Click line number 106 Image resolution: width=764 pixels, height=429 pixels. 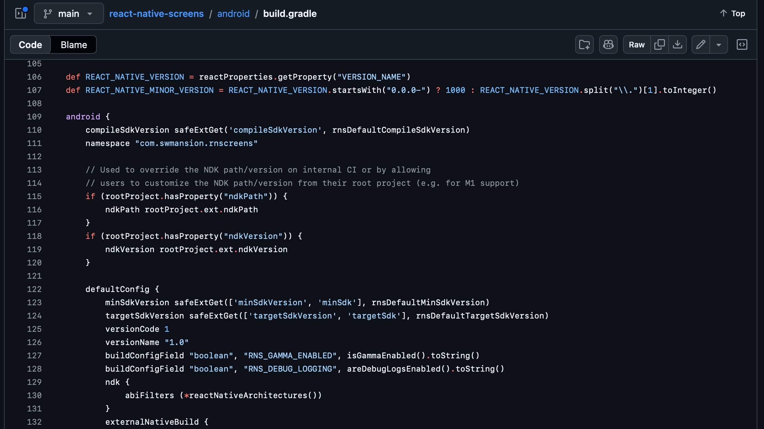(x=34, y=77)
